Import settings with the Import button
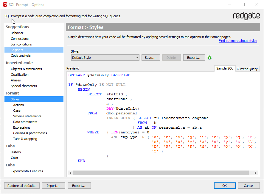The height and width of the screenshot is (194, 264). click(x=53, y=185)
